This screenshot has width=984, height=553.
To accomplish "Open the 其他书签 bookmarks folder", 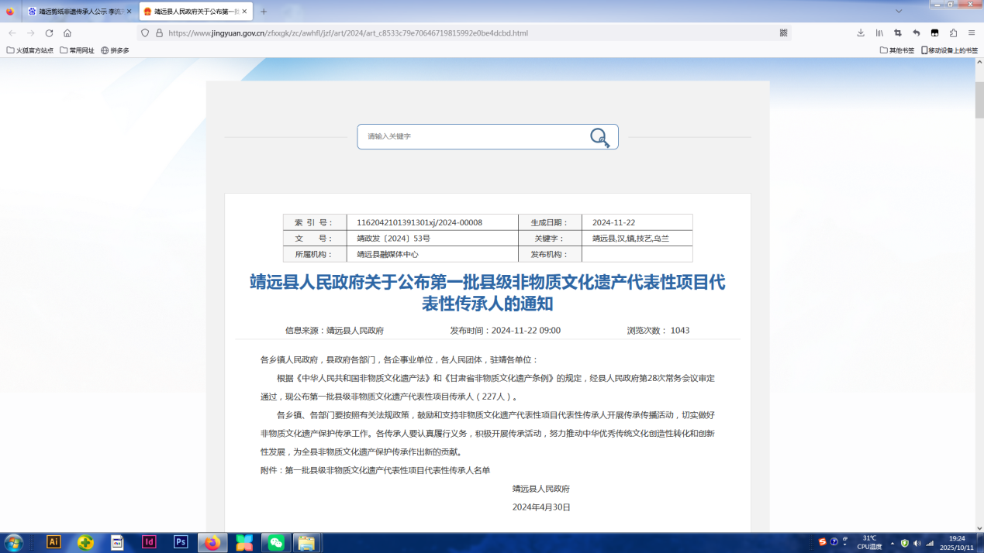I will 897,50.
